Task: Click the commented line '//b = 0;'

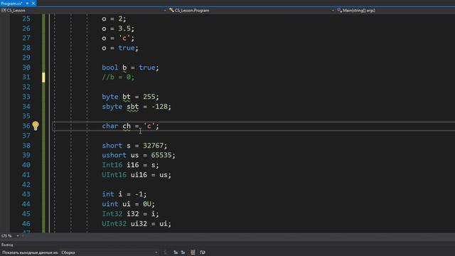Action: 118,78
